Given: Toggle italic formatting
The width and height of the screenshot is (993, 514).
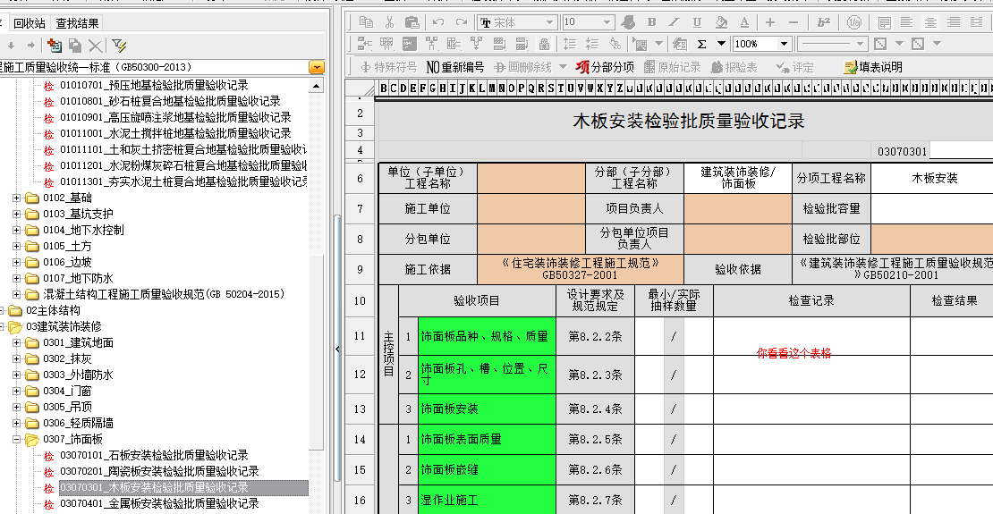Looking at the screenshot, I should (x=675, y=22).
